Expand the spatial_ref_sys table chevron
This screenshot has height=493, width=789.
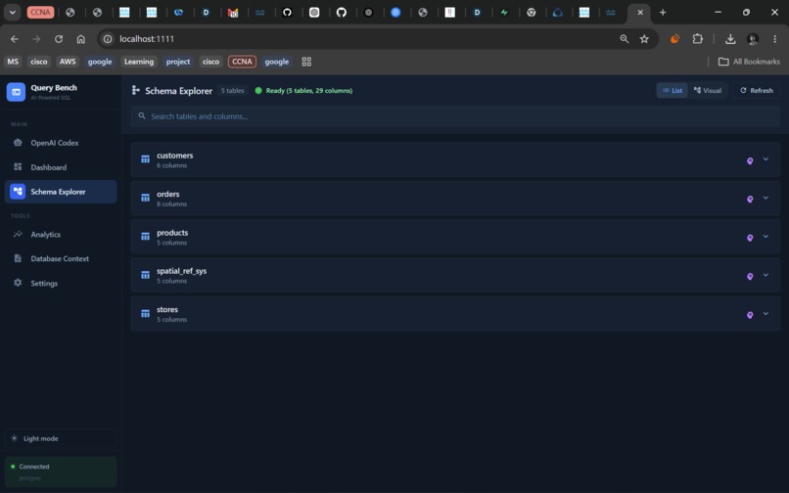(x=766, y=275)
